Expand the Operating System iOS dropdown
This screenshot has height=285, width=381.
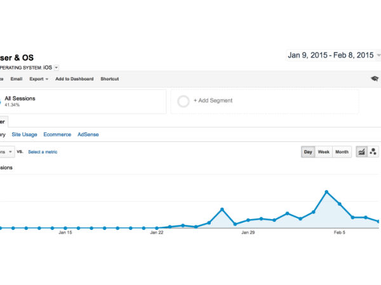pos(57,67)
